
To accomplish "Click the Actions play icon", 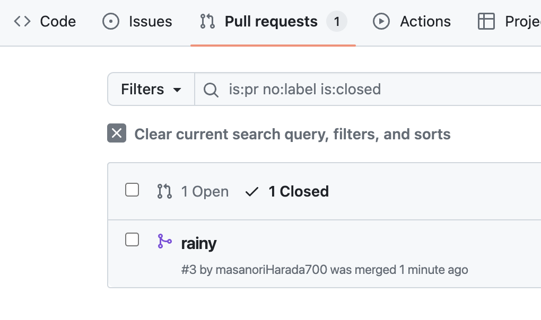I will [x=381, y=21].
